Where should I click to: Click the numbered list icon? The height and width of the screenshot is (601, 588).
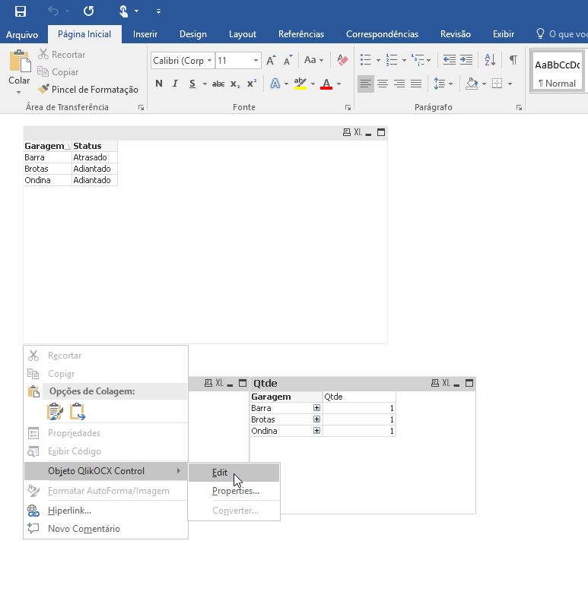click(392, 60)
